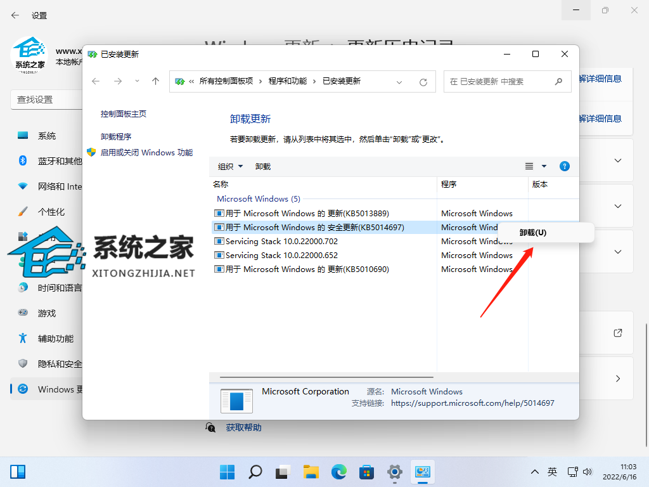The height and width of the screenshot is (487, 649).
Task: Switch to Control Panel taskbar icon
Action: click(x=423, y=472)
